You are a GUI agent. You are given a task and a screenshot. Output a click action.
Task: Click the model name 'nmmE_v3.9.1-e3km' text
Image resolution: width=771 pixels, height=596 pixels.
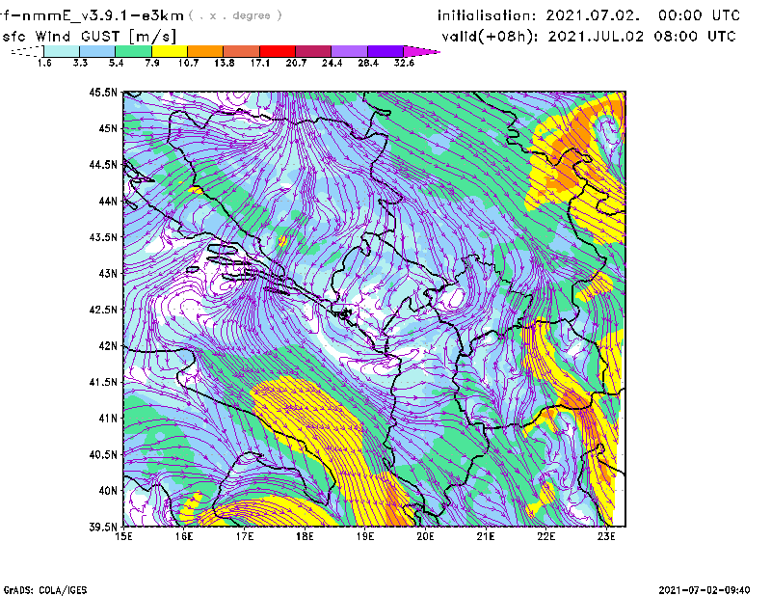tap(102, 15)
